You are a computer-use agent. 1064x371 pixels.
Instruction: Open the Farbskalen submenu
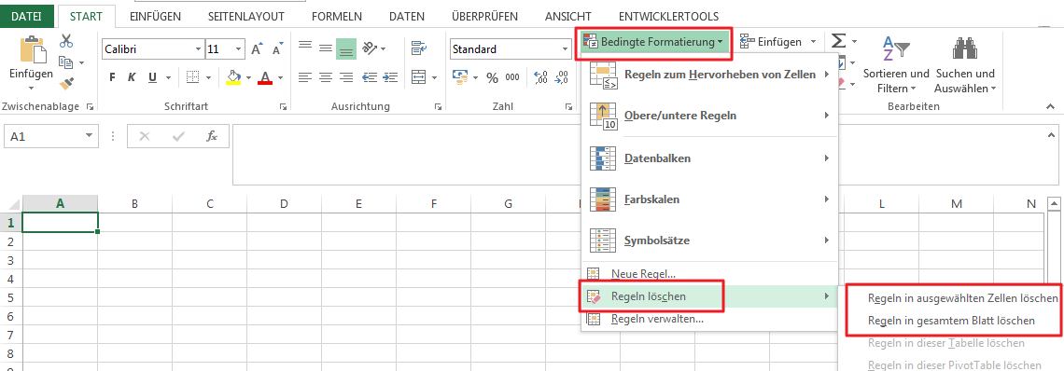[709, 199]
